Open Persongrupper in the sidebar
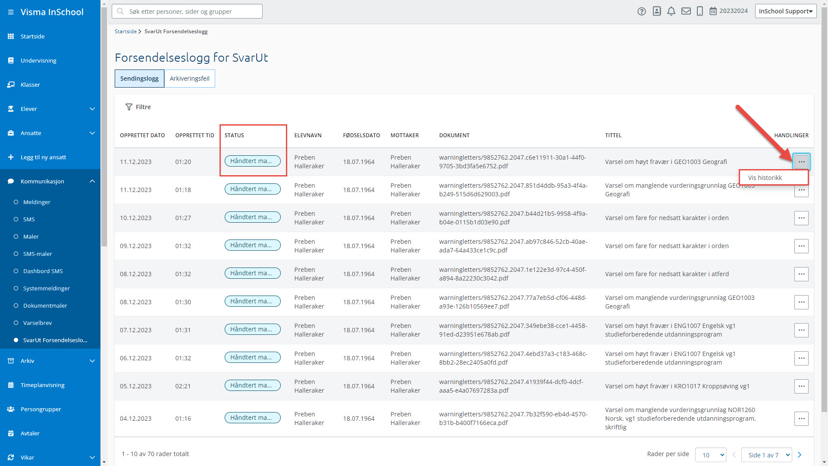Viewport: 828px width, 466px height. [50, 409]
